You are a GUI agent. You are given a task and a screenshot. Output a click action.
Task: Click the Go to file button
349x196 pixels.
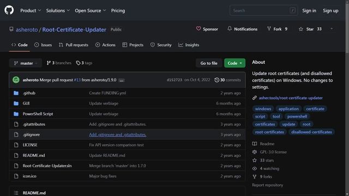point(209,63)
